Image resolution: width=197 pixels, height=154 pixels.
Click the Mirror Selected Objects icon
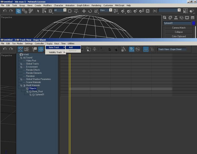pyautogui.click(x=185, y=11)
